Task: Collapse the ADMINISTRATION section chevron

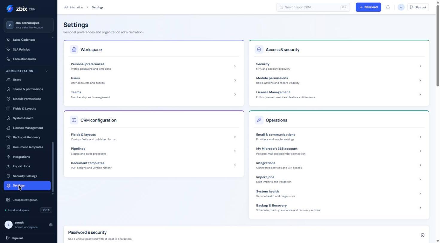Action: (46, 71)
